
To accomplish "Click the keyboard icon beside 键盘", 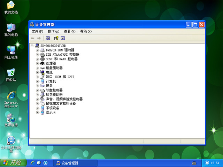I will click(x=43, y=86).
